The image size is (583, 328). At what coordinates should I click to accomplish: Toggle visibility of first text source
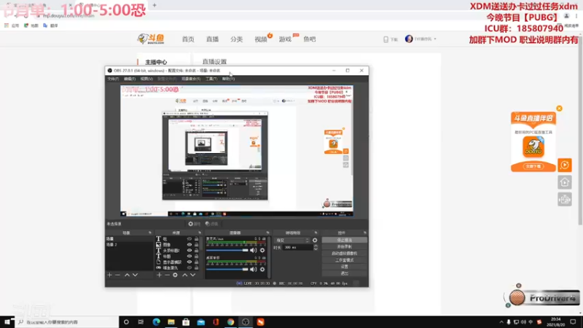tap(189, 239)
